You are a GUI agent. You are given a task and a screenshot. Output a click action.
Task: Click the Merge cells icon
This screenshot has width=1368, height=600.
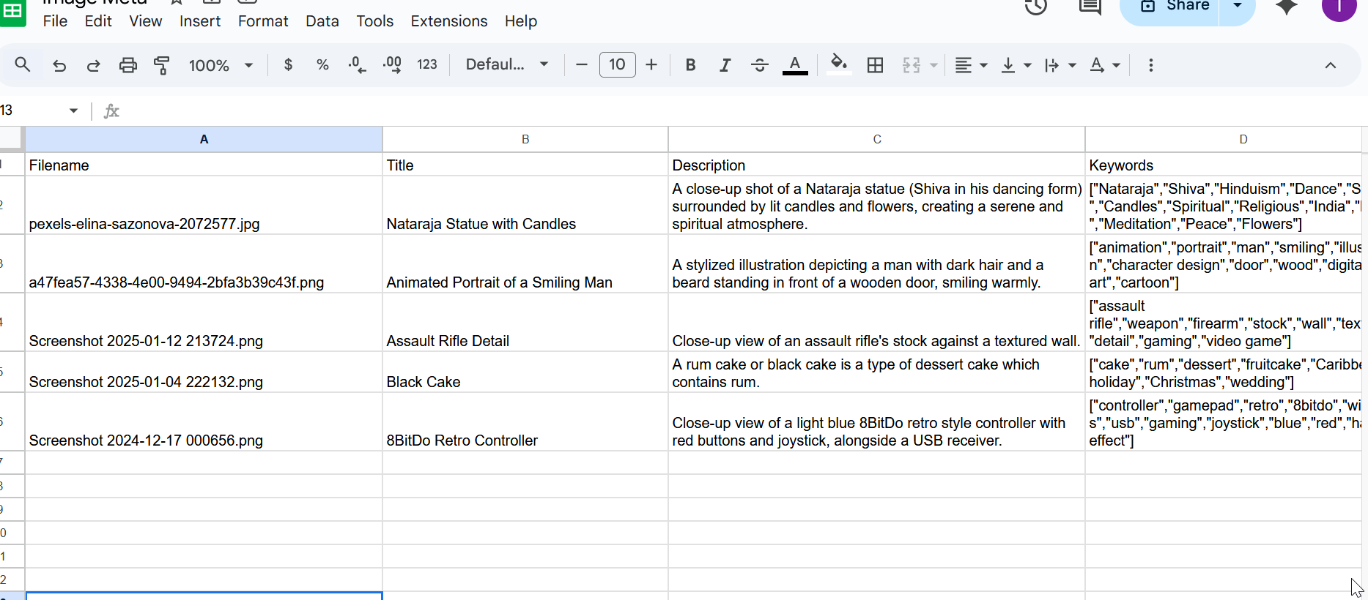click(x=912, y=65)
